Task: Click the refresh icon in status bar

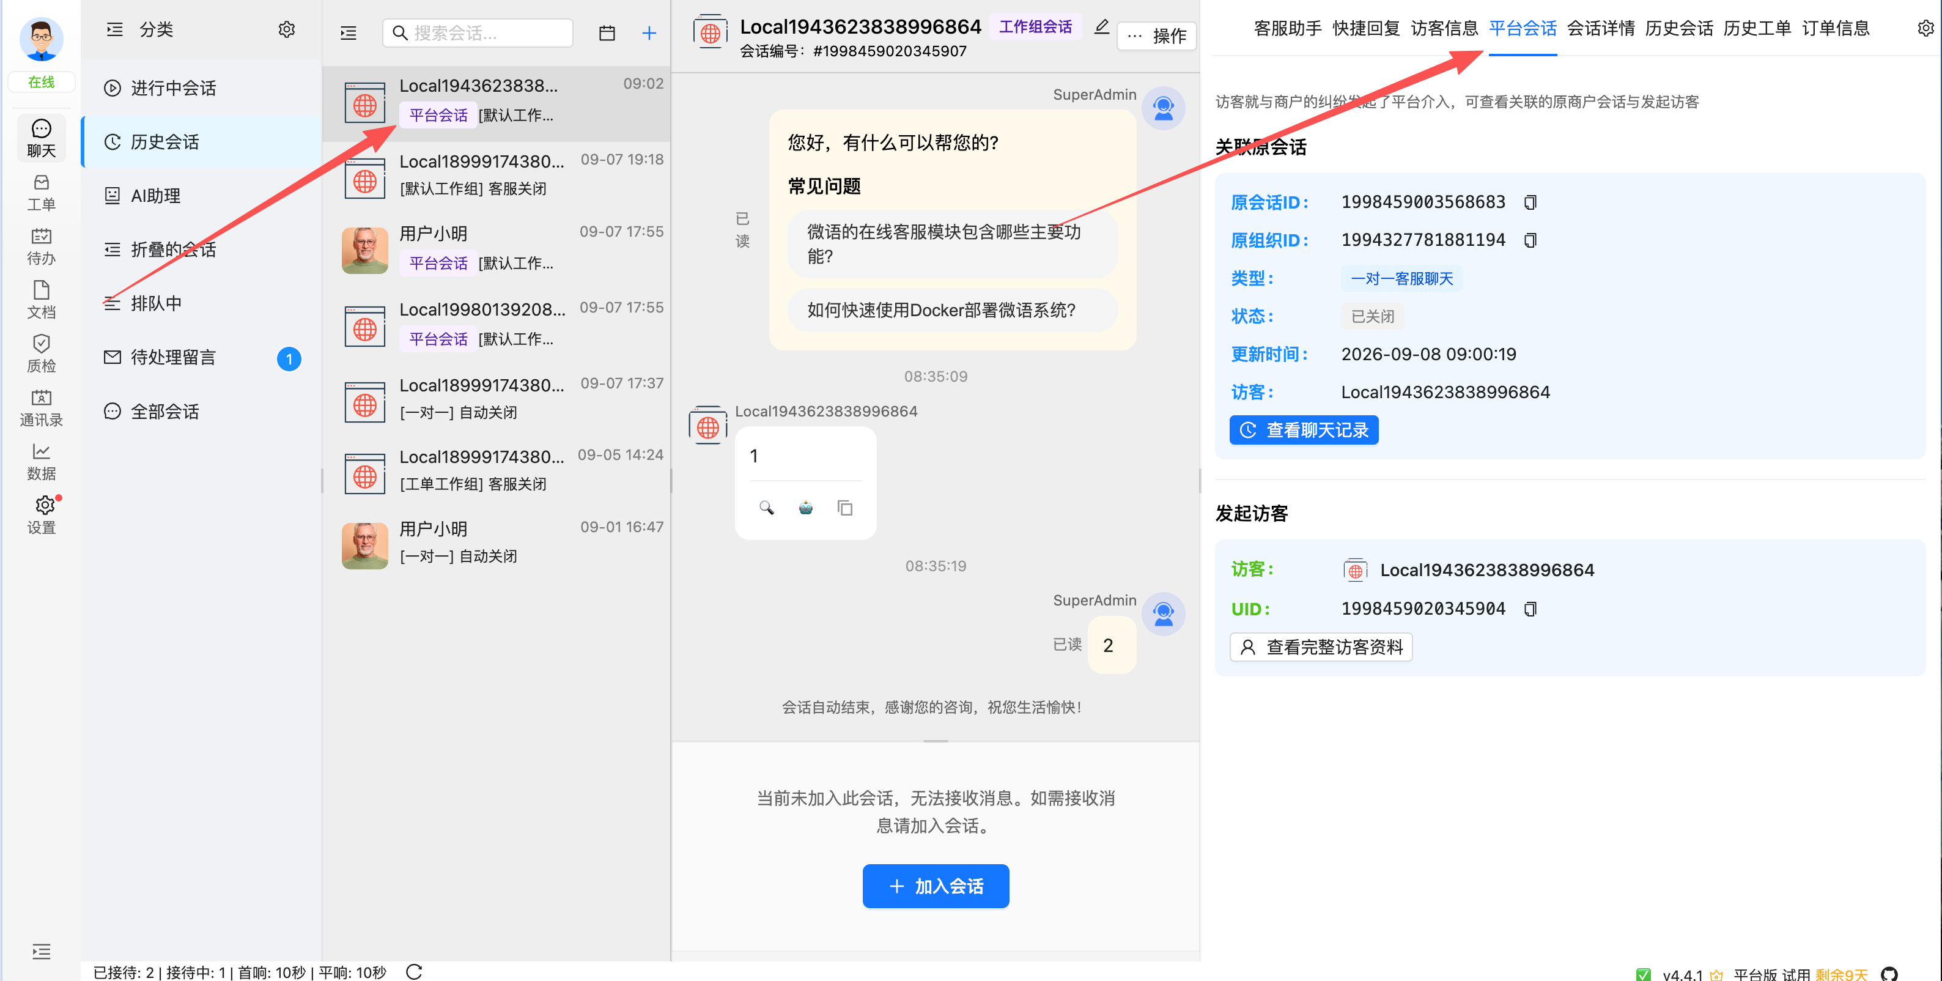Action: (x=414, y=971)
